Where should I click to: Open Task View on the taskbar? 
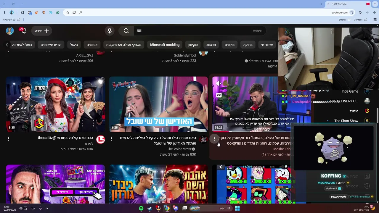click(x=185, y=208)
